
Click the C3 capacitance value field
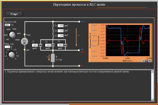[x=60, y=45]
